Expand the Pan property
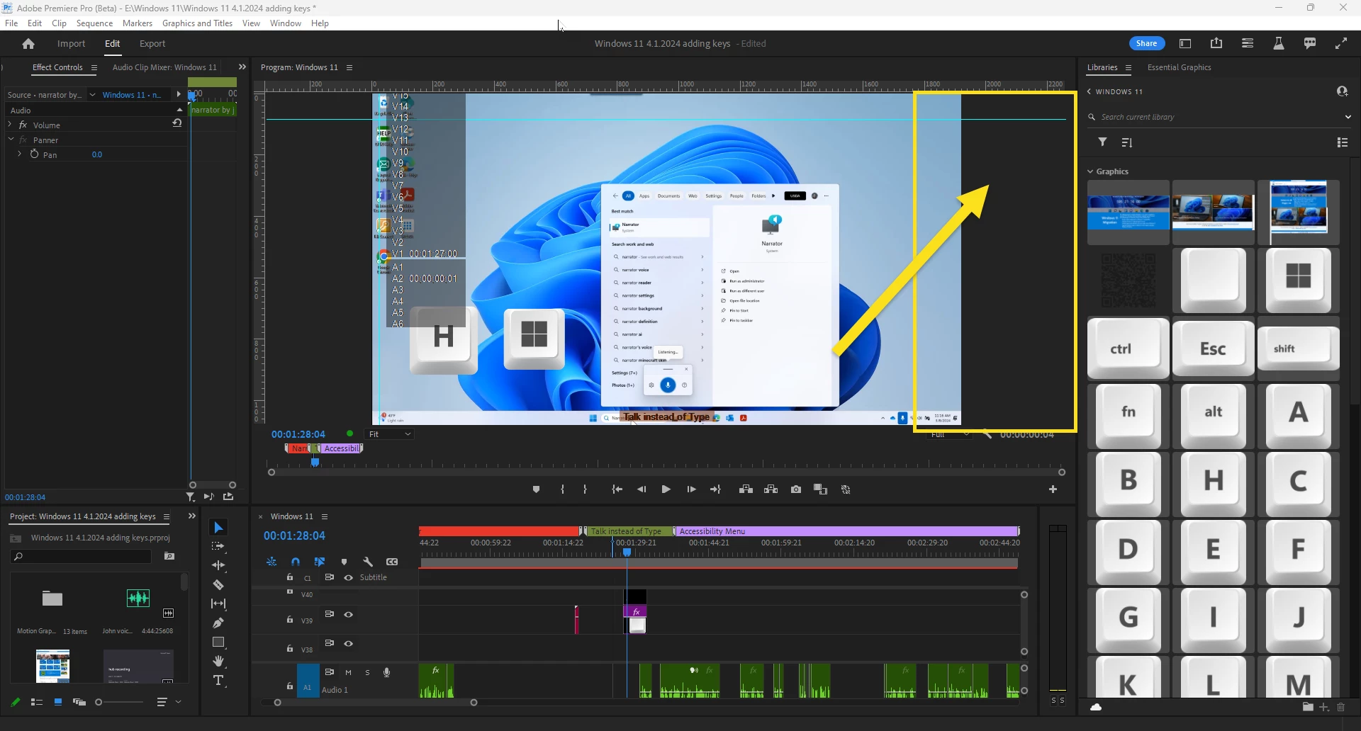 [19, 154]
